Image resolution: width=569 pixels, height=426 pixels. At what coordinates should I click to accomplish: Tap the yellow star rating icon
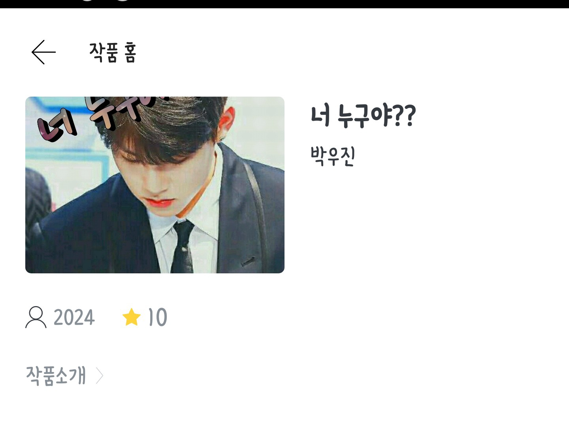coord(132,317)
